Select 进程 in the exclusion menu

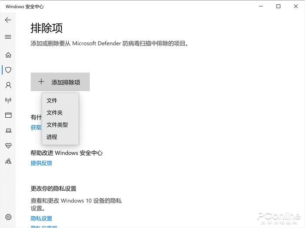pos(52,137)
